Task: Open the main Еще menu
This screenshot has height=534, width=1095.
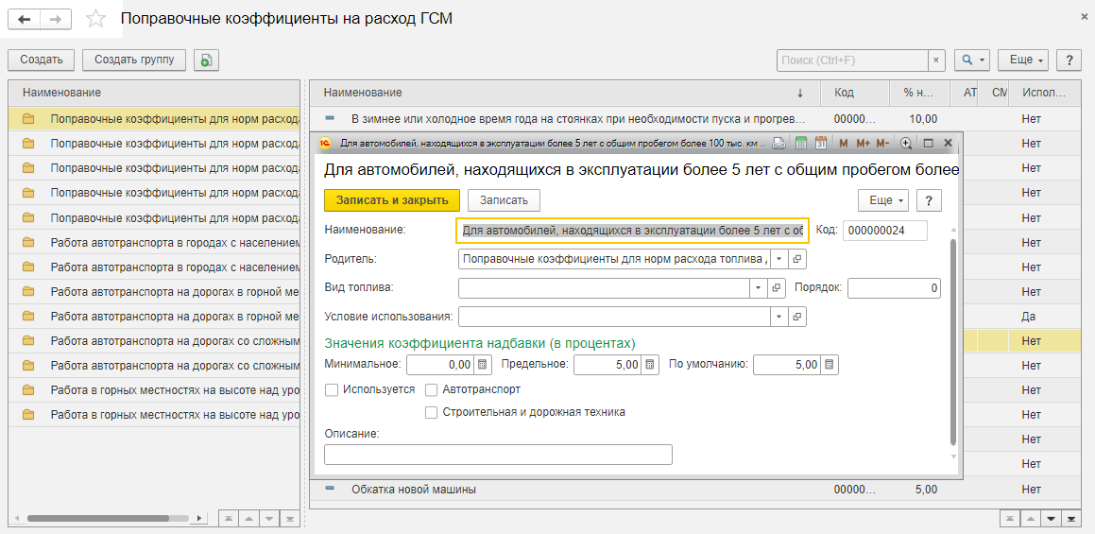Action: 1024,60
